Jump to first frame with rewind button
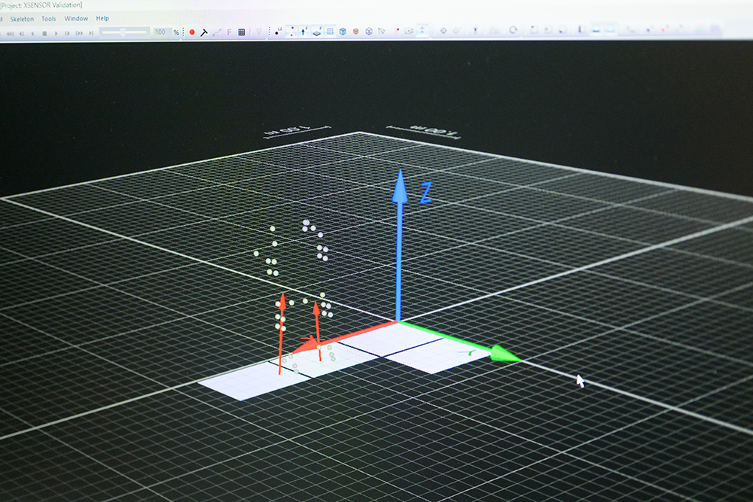The width and height of the screenshot is (753, 502). pyautogui.click(x=10, y=33)
